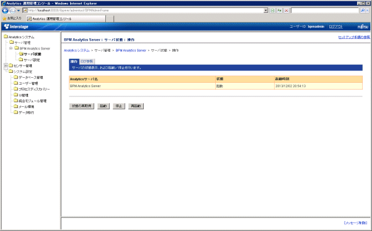Open a new blank browser tab
This screenshot has width=372, height=231.
click(110, 19)
